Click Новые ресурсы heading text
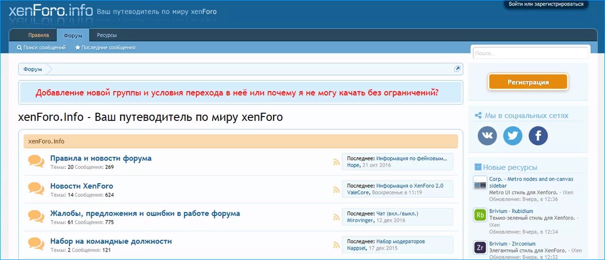The image size is (605, 260). point(510,167)
